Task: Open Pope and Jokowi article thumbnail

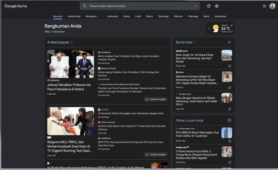Action: (x=71, y=64)
